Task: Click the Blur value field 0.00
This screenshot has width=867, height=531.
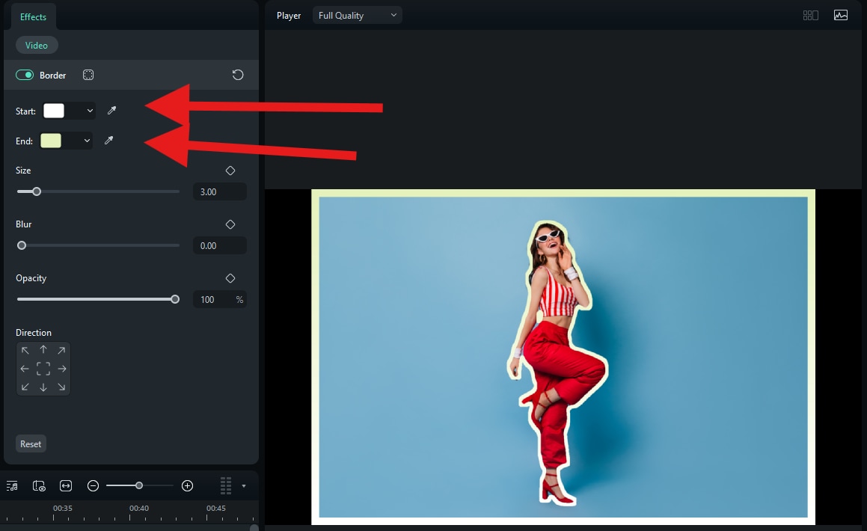Action: click(x=219, y=245)
